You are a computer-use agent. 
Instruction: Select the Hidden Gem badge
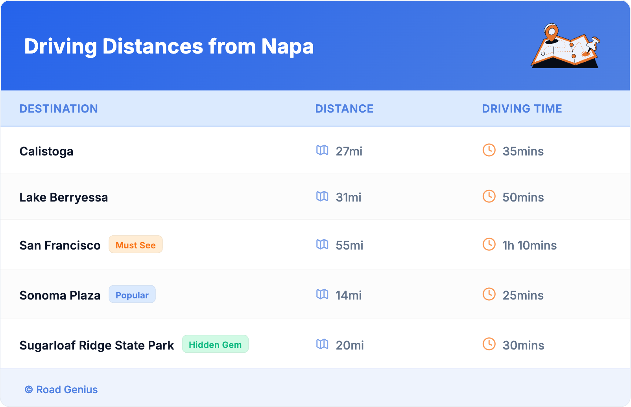click(x=215, y=345)
